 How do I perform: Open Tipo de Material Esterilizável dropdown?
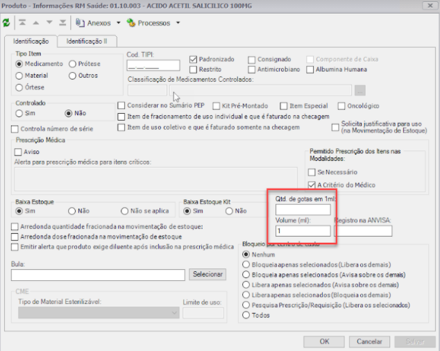(99, 313)
